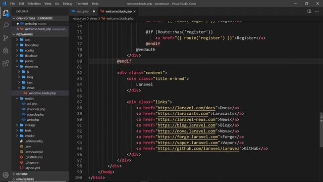Viewport: 323px width, 182px height.
Task: Close welcome.blade.php in Open Editors list
Action: 18,29
